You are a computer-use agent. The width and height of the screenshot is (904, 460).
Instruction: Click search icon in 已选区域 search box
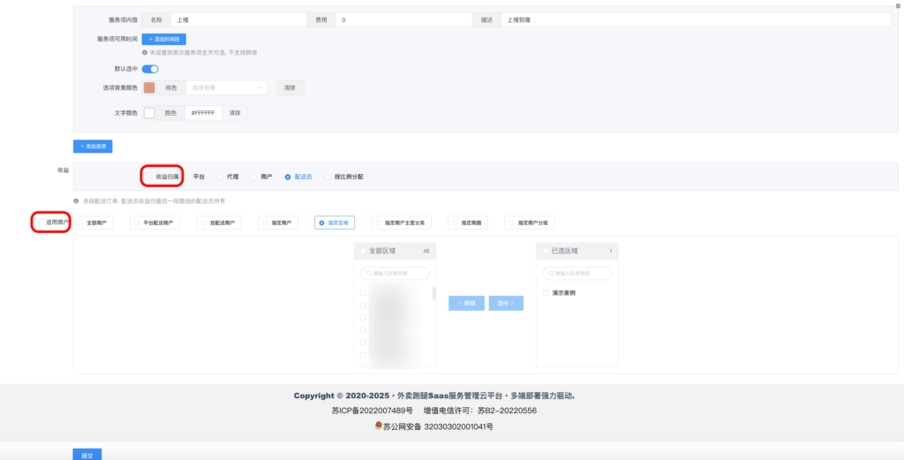click(548, 273)
